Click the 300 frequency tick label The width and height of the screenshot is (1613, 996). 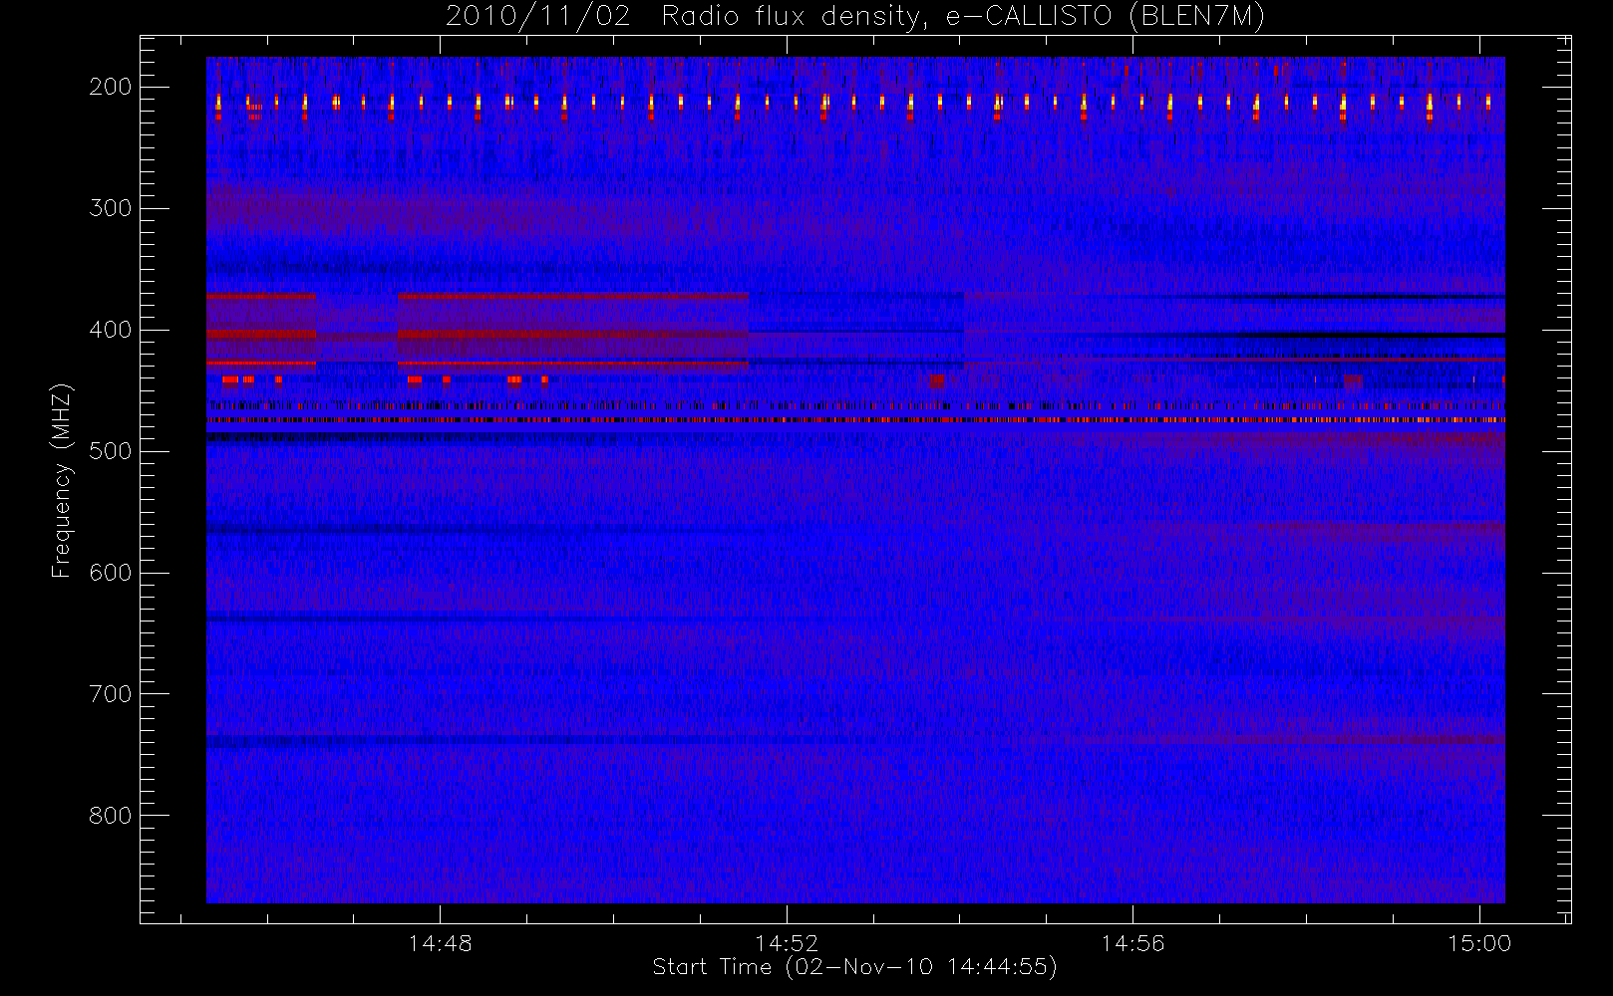111,208
